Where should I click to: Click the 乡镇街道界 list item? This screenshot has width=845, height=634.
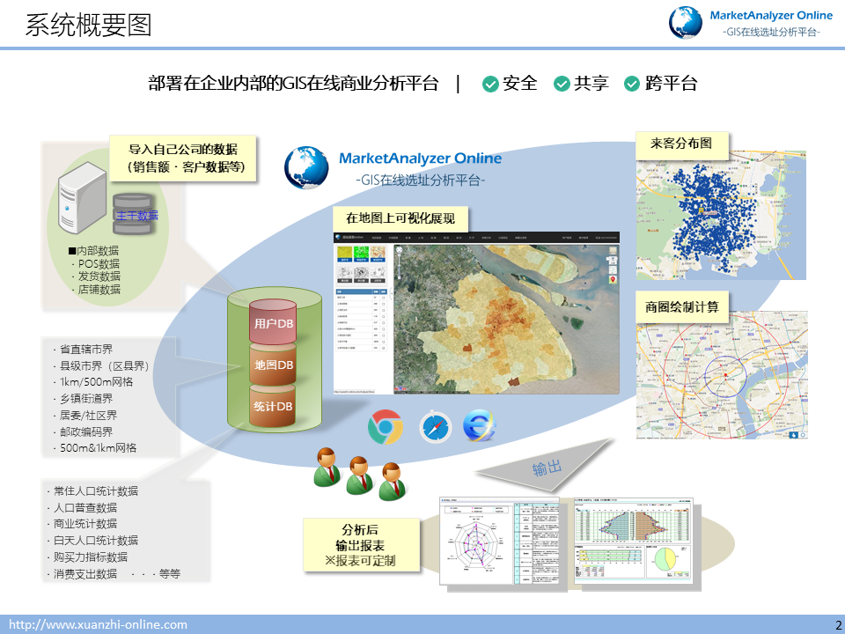coord(83,399)
